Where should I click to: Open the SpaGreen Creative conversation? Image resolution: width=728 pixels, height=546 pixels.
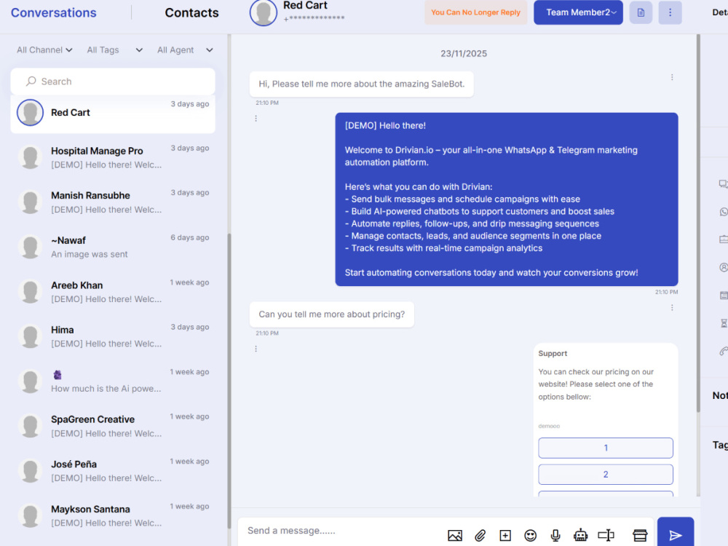point(113,426)
